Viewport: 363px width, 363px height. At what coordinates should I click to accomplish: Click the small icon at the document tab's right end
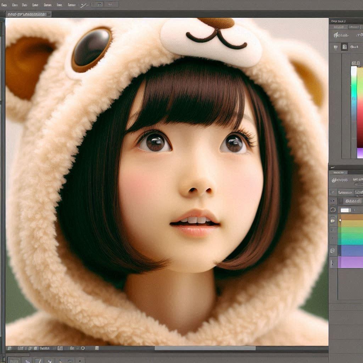pyautogui.click(x=48, y=14)
